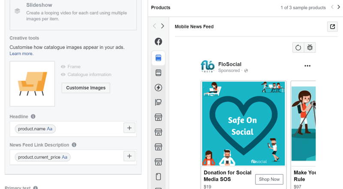Show the next sample product
Screen dimensions: 343x189
pyautogui.click(x=339, y=7)
